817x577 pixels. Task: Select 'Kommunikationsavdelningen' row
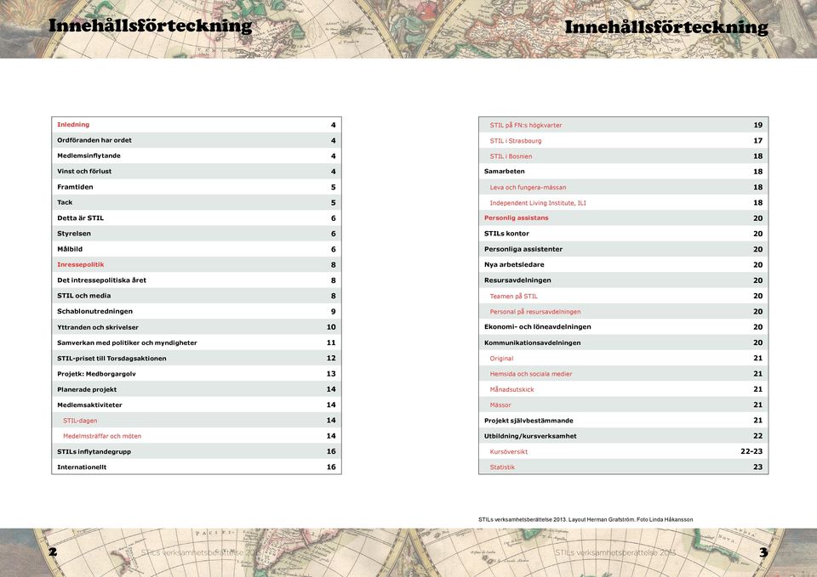[624, 342]
